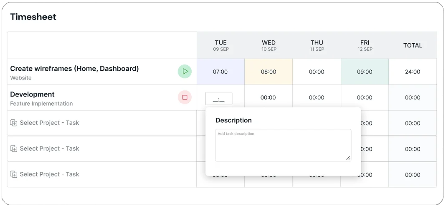
Task: Select the FRI 12 SEP column header
Action: [365, 45]
